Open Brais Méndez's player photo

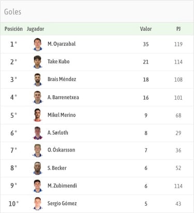pos(38,80)
